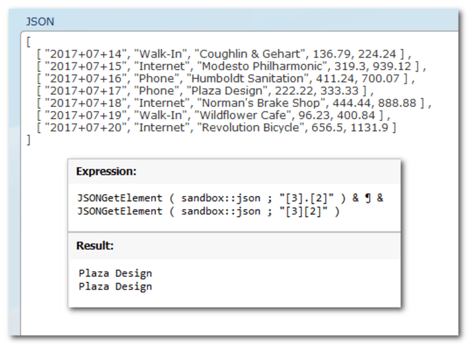Click the 2017+07+17 Plaza Design row in JSON
Screen dimensions: 468x345
205,91
